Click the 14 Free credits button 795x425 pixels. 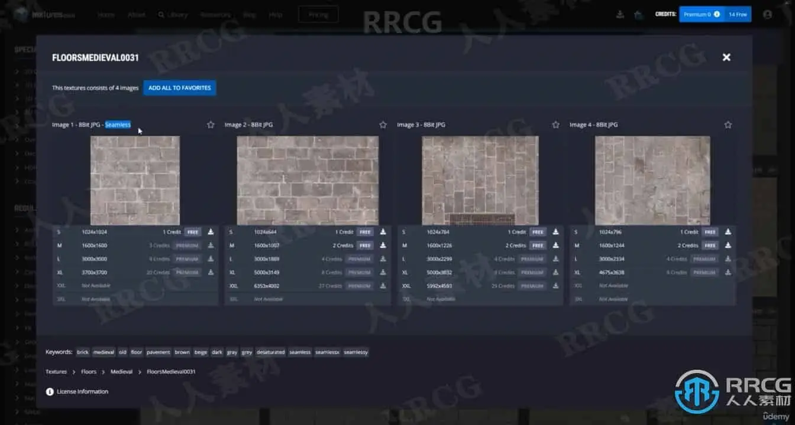[x=738, y=14]
